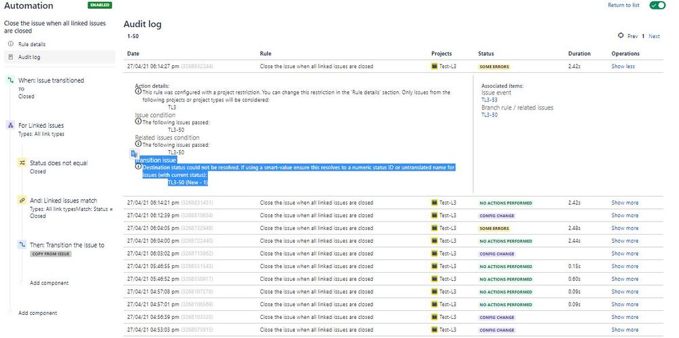Open And: Linked issues match condition
This screenshot has width=679, height=338.
coord(64,201)
